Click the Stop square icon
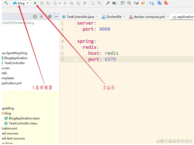 tap(85, 3)
